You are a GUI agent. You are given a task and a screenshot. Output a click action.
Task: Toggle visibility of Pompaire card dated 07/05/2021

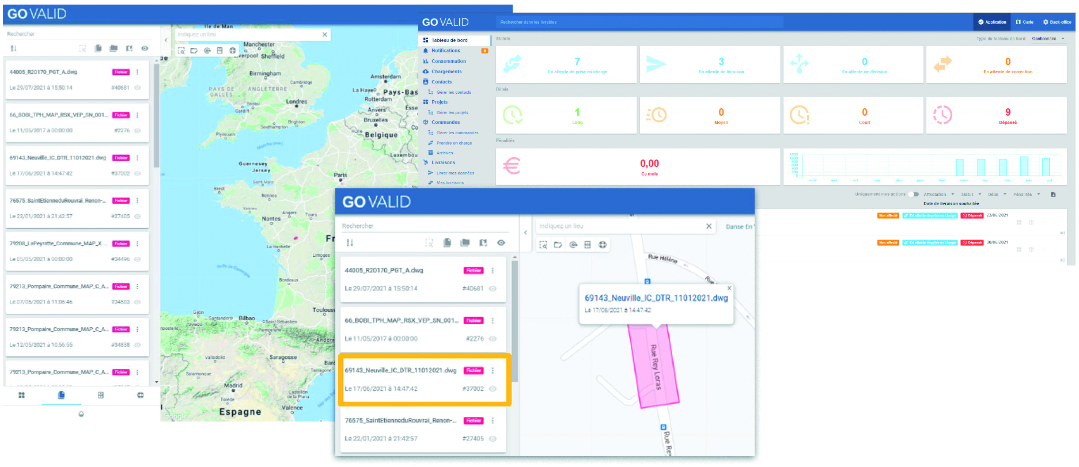pos(138,302)
